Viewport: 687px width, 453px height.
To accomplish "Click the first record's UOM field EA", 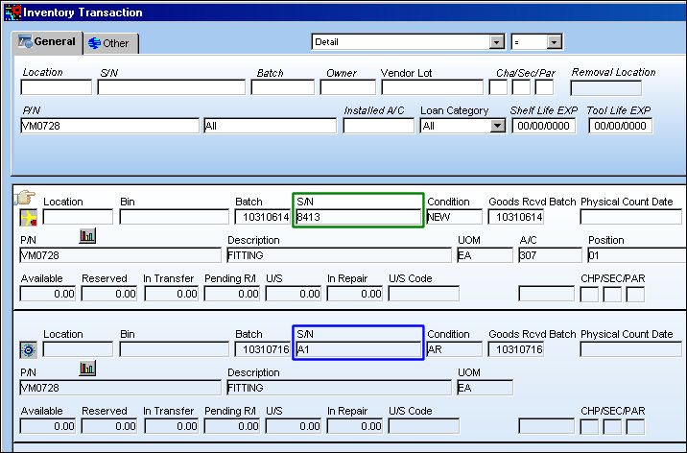I will click(485, 255).
